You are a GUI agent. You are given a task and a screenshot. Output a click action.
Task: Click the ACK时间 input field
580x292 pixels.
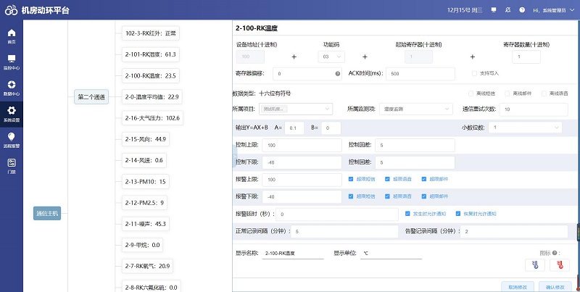420,74
